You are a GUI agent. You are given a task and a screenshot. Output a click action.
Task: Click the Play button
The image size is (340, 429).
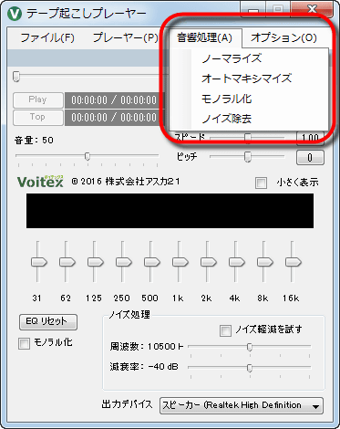coord(38,99)
